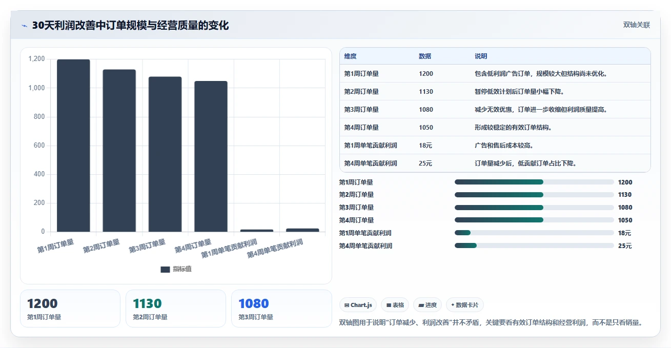Image resolution: width=671 pixels, height=348 pixels.
Task: Click the 数据 table column header
Action: 425,56
